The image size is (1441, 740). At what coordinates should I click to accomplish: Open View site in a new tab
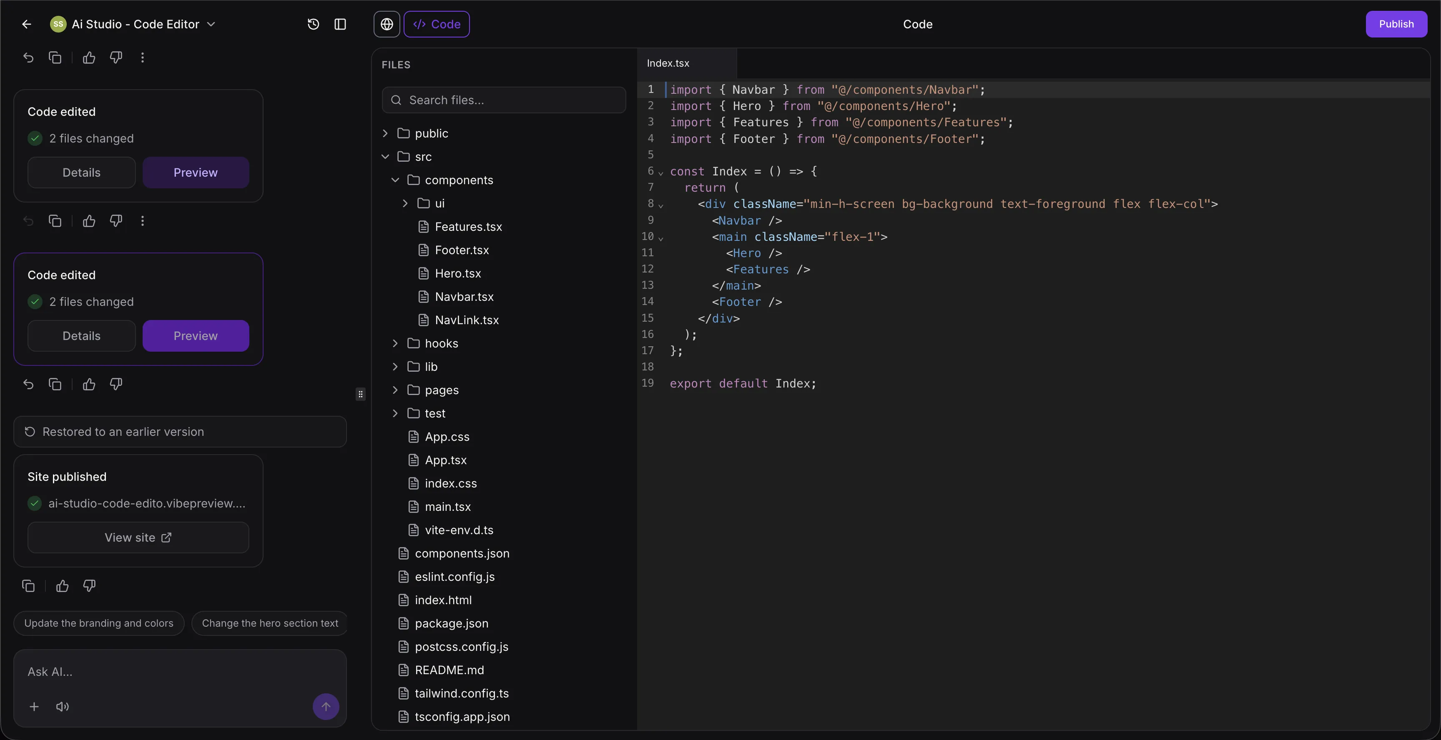pos(138,537)
